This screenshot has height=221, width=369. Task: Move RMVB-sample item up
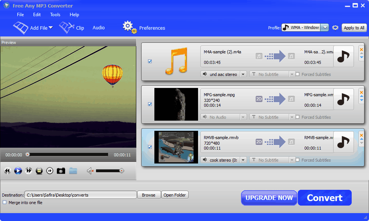click(361, 139)
